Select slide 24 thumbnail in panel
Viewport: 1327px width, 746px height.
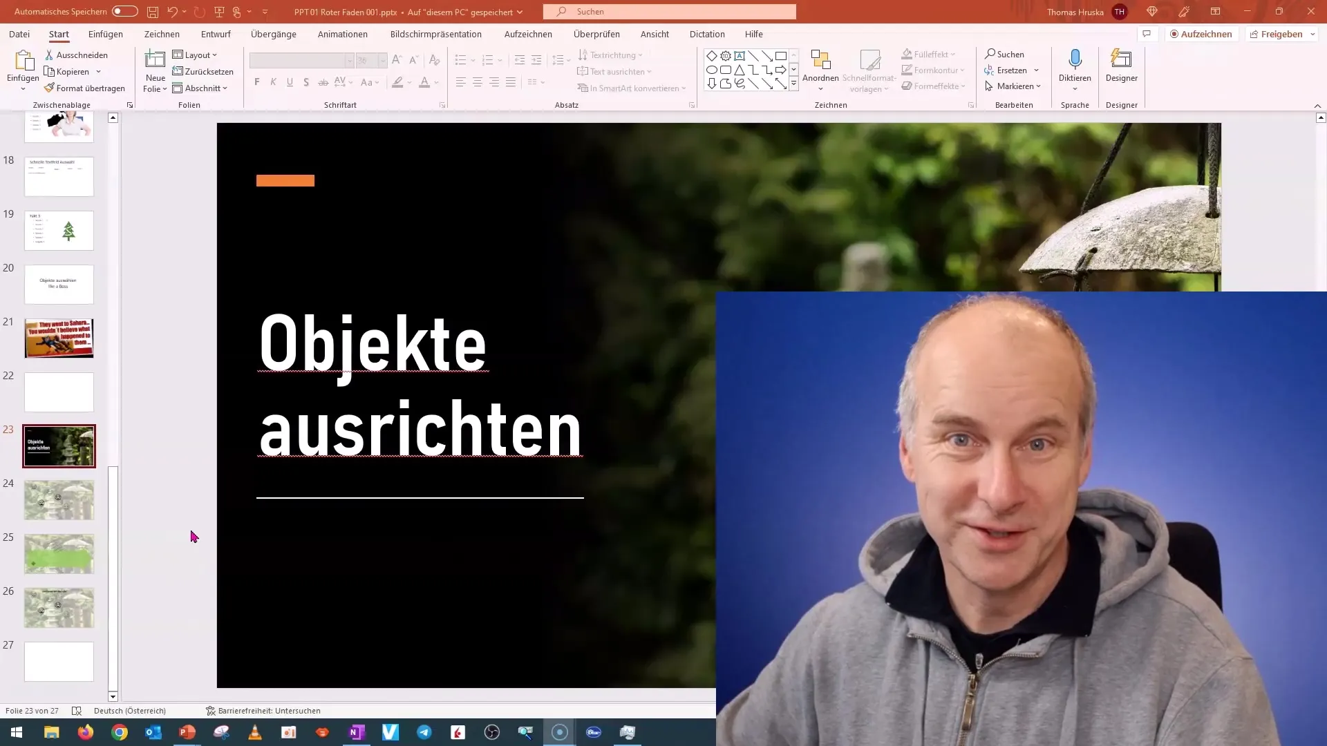coord(58,499)
